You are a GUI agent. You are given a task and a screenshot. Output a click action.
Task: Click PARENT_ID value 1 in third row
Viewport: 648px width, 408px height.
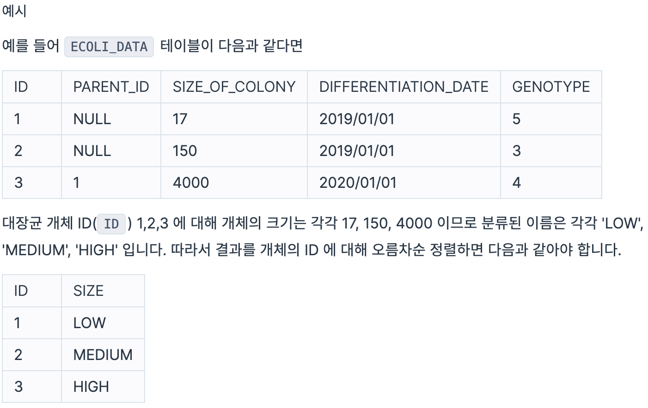(111, 182)
